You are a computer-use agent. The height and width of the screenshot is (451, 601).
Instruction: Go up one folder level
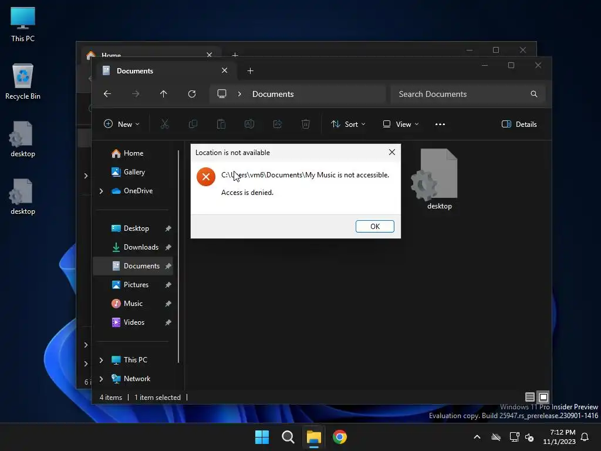pyautogui.click(x=164, y=94)
